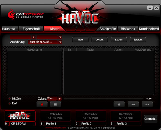Move macro step up with arrow

(133, 104)
